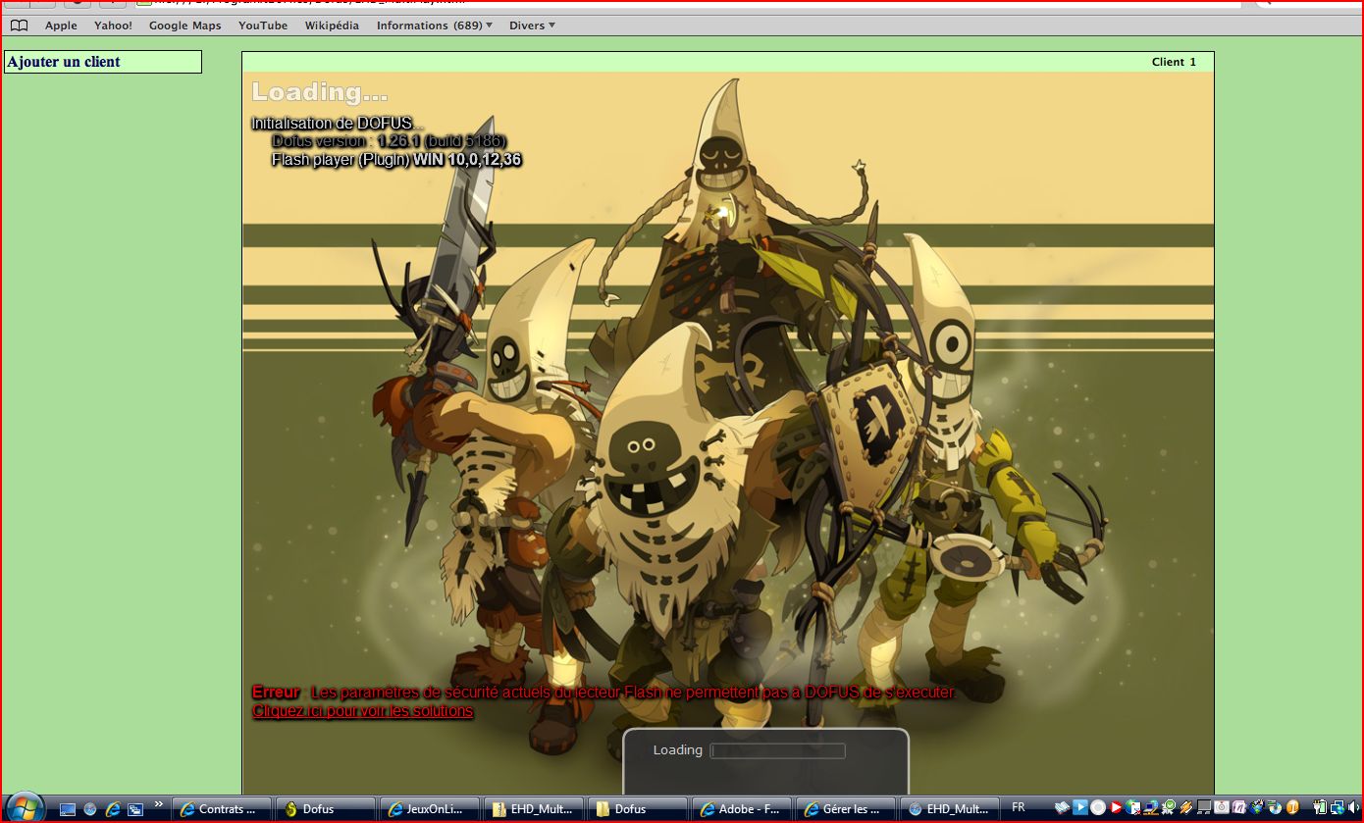This screenshot has height=823, width=1364.
Task: Open the Google Maps bookmark
Action: (x=184, y=26)
